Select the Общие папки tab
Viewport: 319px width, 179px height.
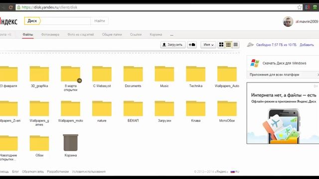coord(112,34)
